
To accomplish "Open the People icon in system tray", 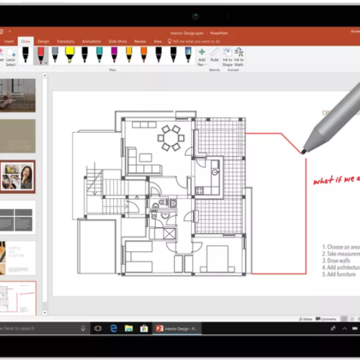I will pyautogui.click(x=333, y=328).
